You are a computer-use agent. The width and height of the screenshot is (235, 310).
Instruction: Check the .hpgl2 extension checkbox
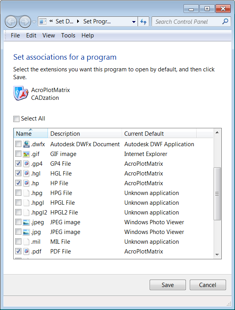pos(18,212)
